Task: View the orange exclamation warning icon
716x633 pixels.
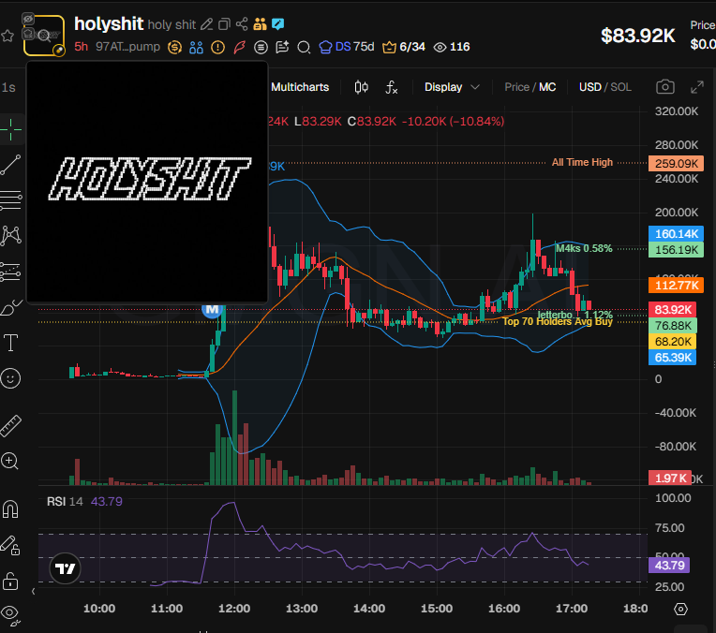Action: pyautogui.click(x=217, y=47)
